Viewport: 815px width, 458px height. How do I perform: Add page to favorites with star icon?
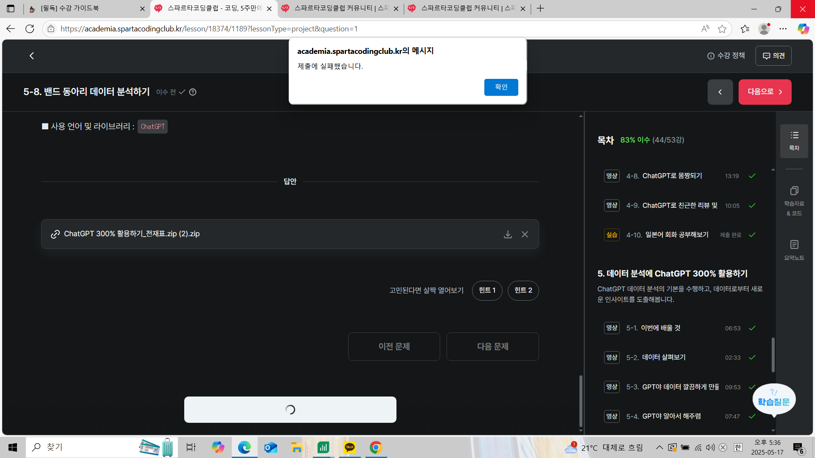722,28
